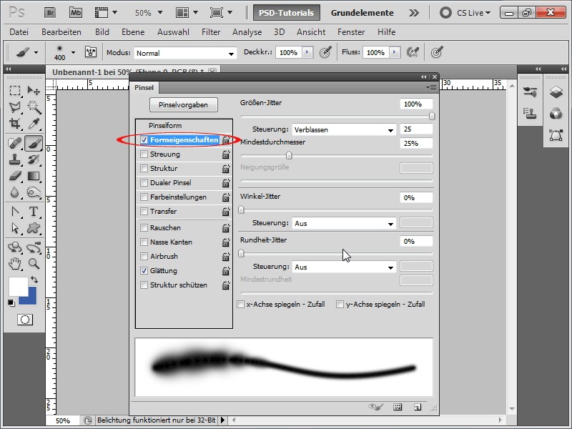Viewport: 572px width, 429px height.
Task: Open the Layers panel icon
Action: [556, 92]
